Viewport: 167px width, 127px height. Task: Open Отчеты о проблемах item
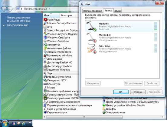tap(62, 91)
